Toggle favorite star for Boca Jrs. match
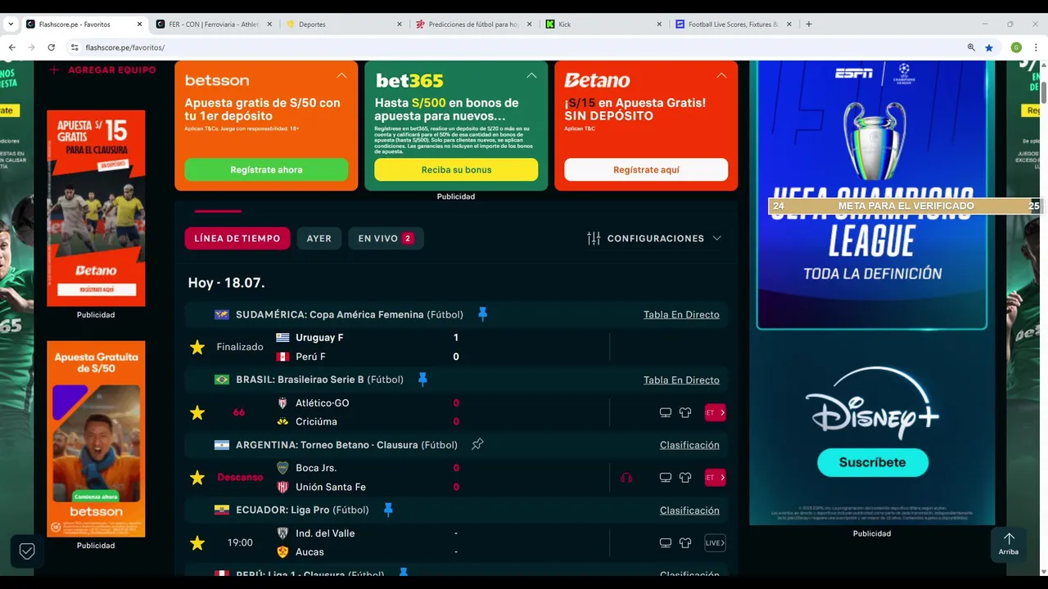This screenshot has height=589, width=1048. click(x=197, y=478)
